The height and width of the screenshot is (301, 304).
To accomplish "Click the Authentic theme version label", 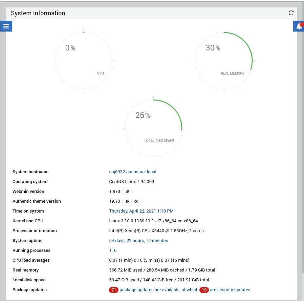I will 37,201.
